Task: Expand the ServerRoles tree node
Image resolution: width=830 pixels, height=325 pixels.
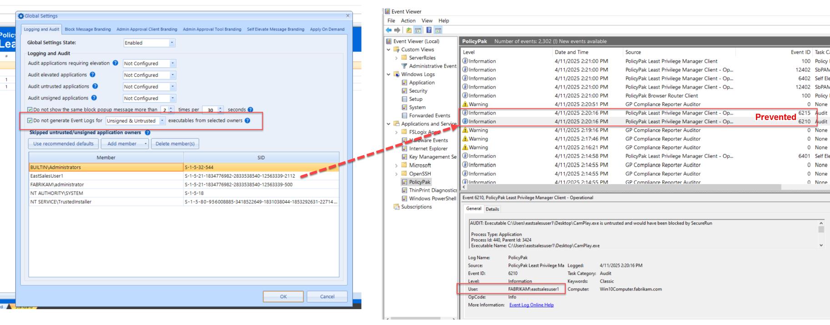Action: [396, 58]
